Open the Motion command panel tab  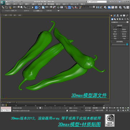coord(121,16)
